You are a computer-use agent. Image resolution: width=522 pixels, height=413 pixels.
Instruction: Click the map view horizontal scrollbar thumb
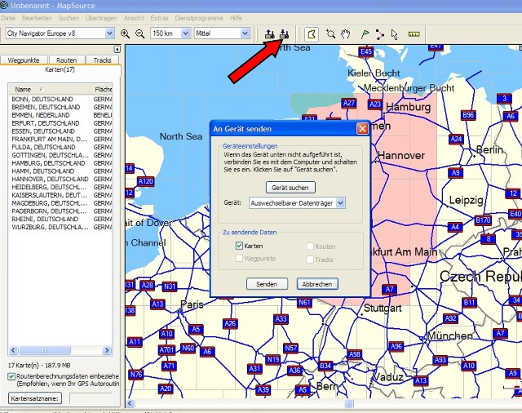(349, 404)
